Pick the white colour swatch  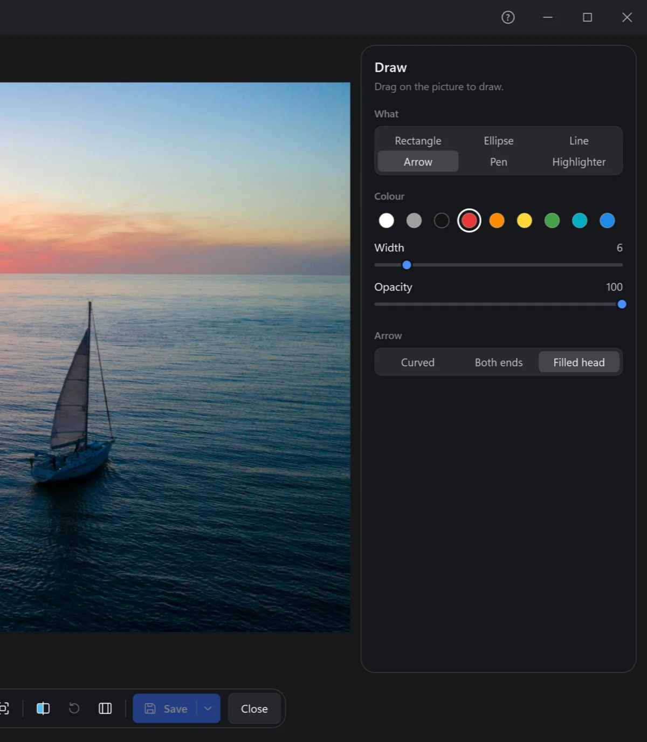[387, 221]
